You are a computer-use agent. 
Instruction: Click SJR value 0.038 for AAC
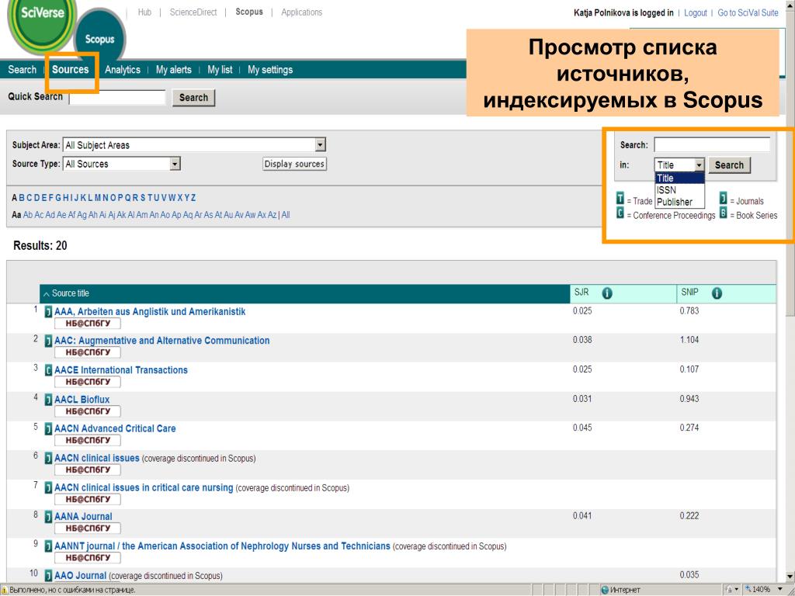click(582, 340)
